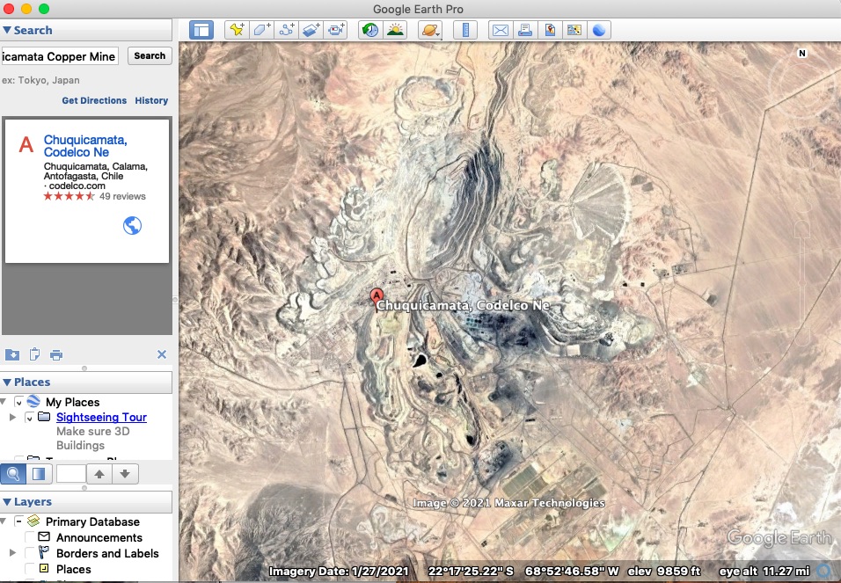Enable the Announcements layer checkbox
Screen dimensions: 841x583
[31, 537]
